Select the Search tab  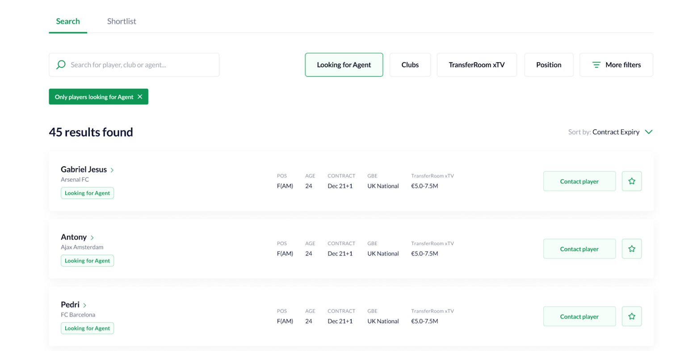coord(68,21)
